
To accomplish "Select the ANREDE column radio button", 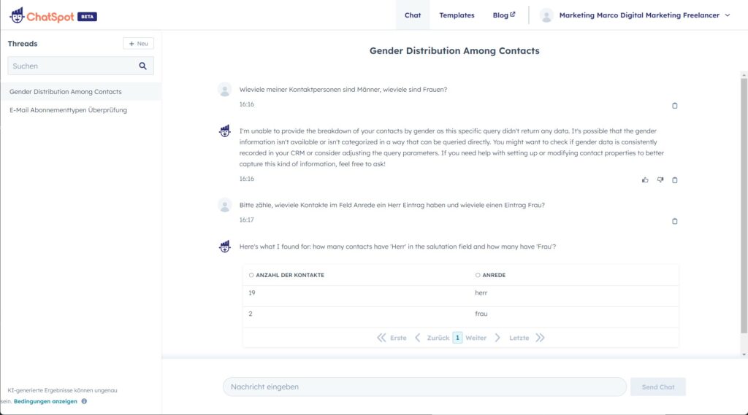I will coord(478,275).
